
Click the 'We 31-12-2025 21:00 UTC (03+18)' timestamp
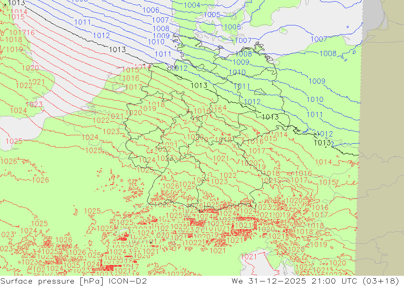(x=315, y=281)
